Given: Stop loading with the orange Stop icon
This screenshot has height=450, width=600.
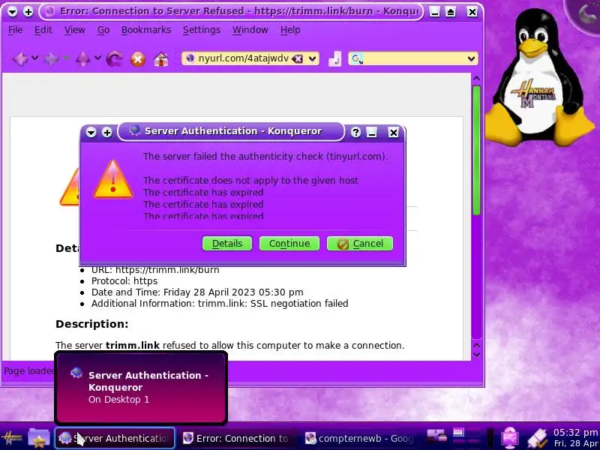Looking at the screenshot, I should 138,59.
